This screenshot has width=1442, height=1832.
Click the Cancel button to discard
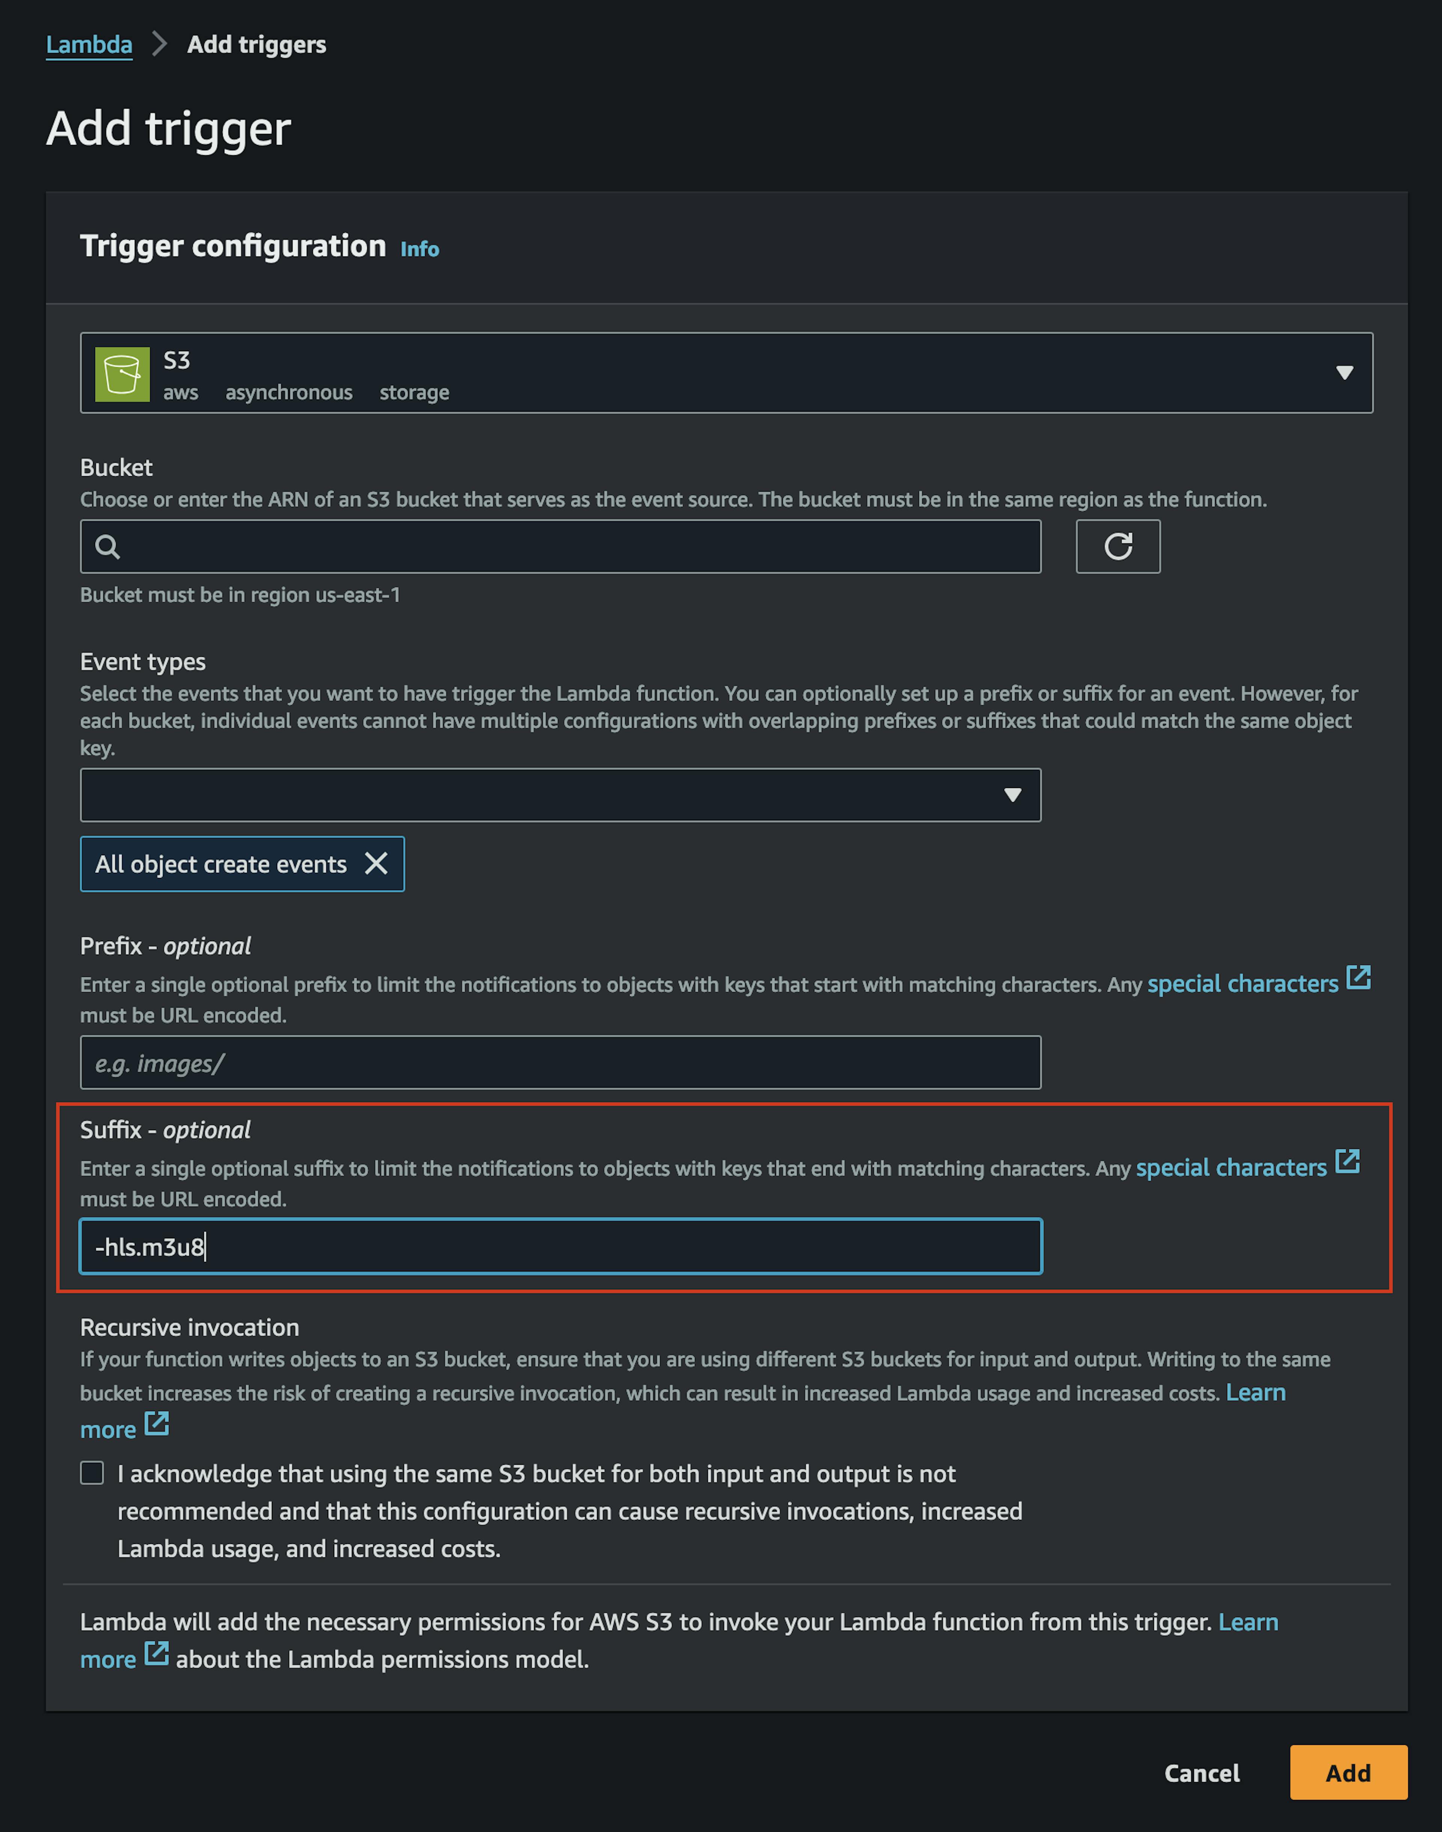(x=1204, y=1773)
